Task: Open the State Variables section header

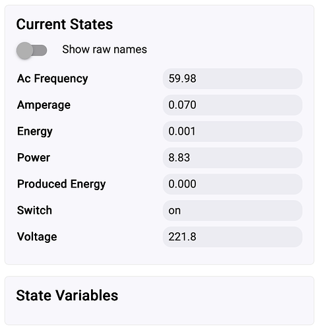Action: (67, 295)
